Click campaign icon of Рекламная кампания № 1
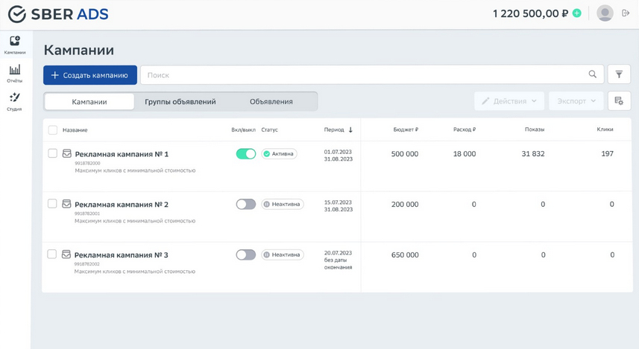Image resolution: width=639 pixels, height=349 pixels. (67, 153)
